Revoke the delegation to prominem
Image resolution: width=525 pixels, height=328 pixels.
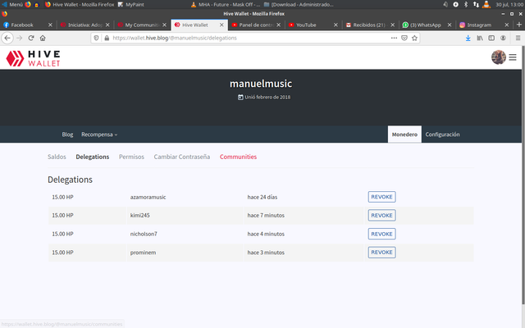click(x=381, y=253)
